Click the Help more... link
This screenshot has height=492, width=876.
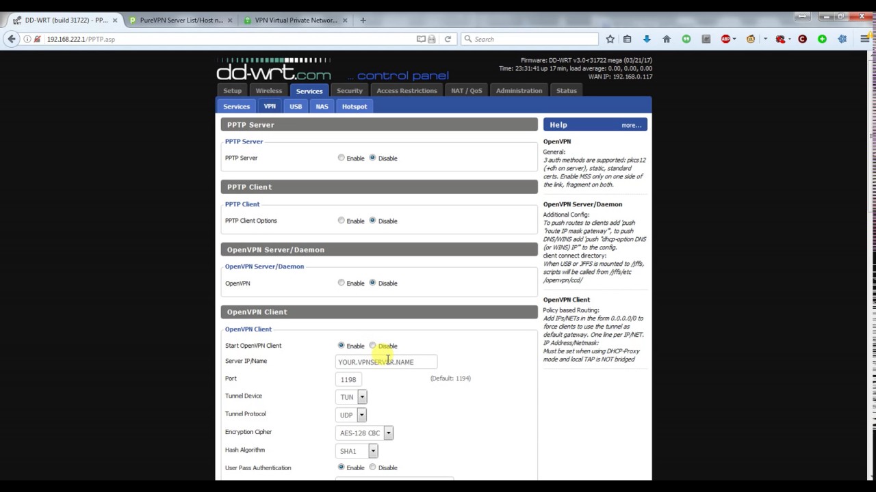point(631,125)
